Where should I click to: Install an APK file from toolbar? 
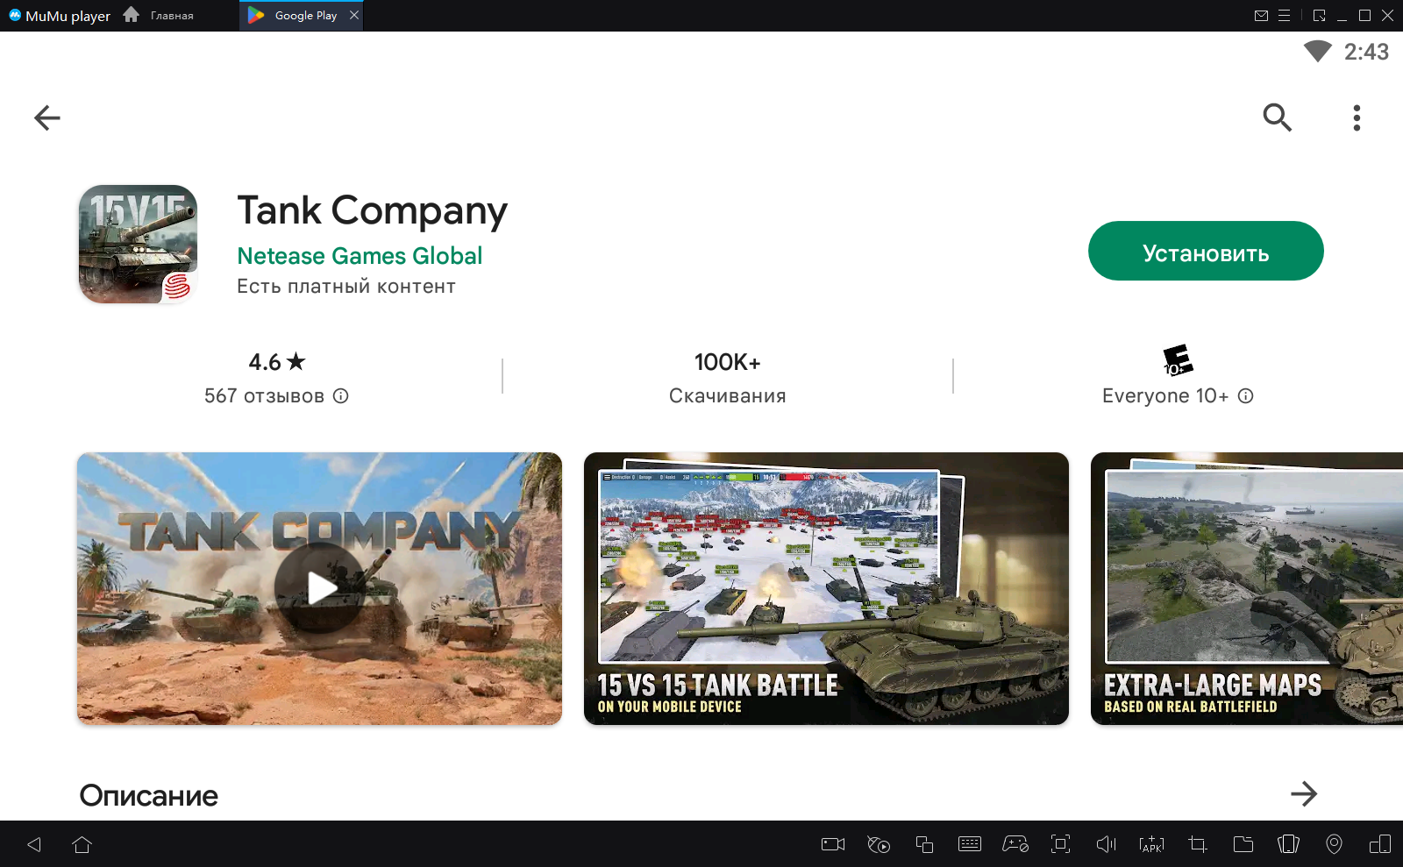1151,844
